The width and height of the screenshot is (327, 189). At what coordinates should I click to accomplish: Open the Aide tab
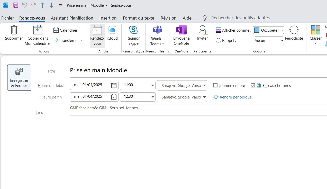(187, 18)
